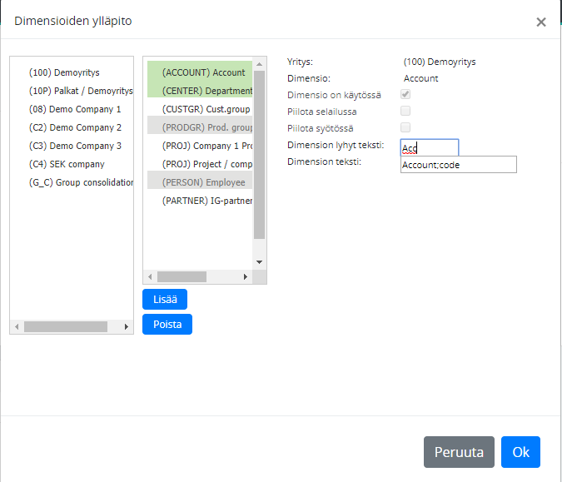The height and width of the screenshot is (482, 562).
Task: Choose (CUSTGR) Cust.group dimension
Action: pyautogui.click(x=206, y=109)
